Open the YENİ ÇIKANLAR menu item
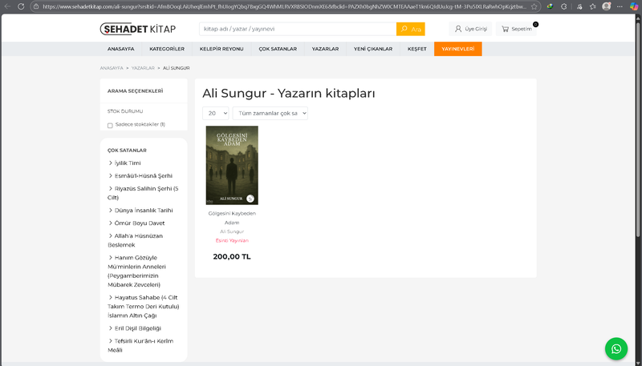The image size is (642, 366). click(373, 49)
